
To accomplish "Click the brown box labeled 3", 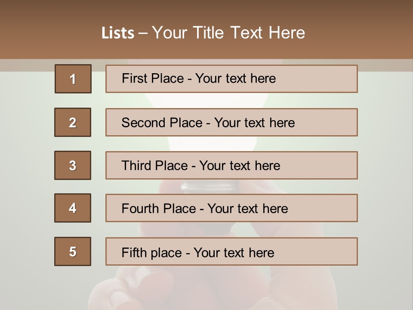I will tap(73, 165).
